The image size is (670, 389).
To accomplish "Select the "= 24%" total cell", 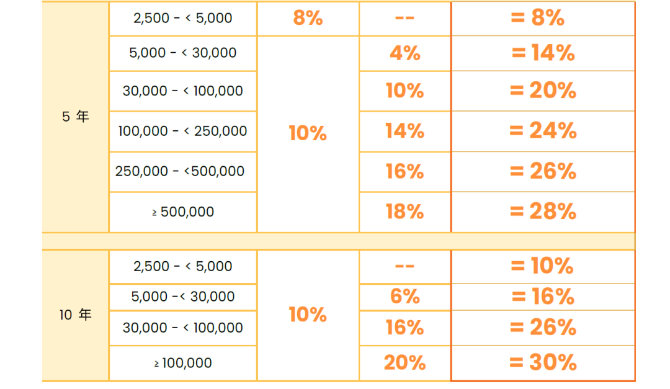I will click(543, 132).
